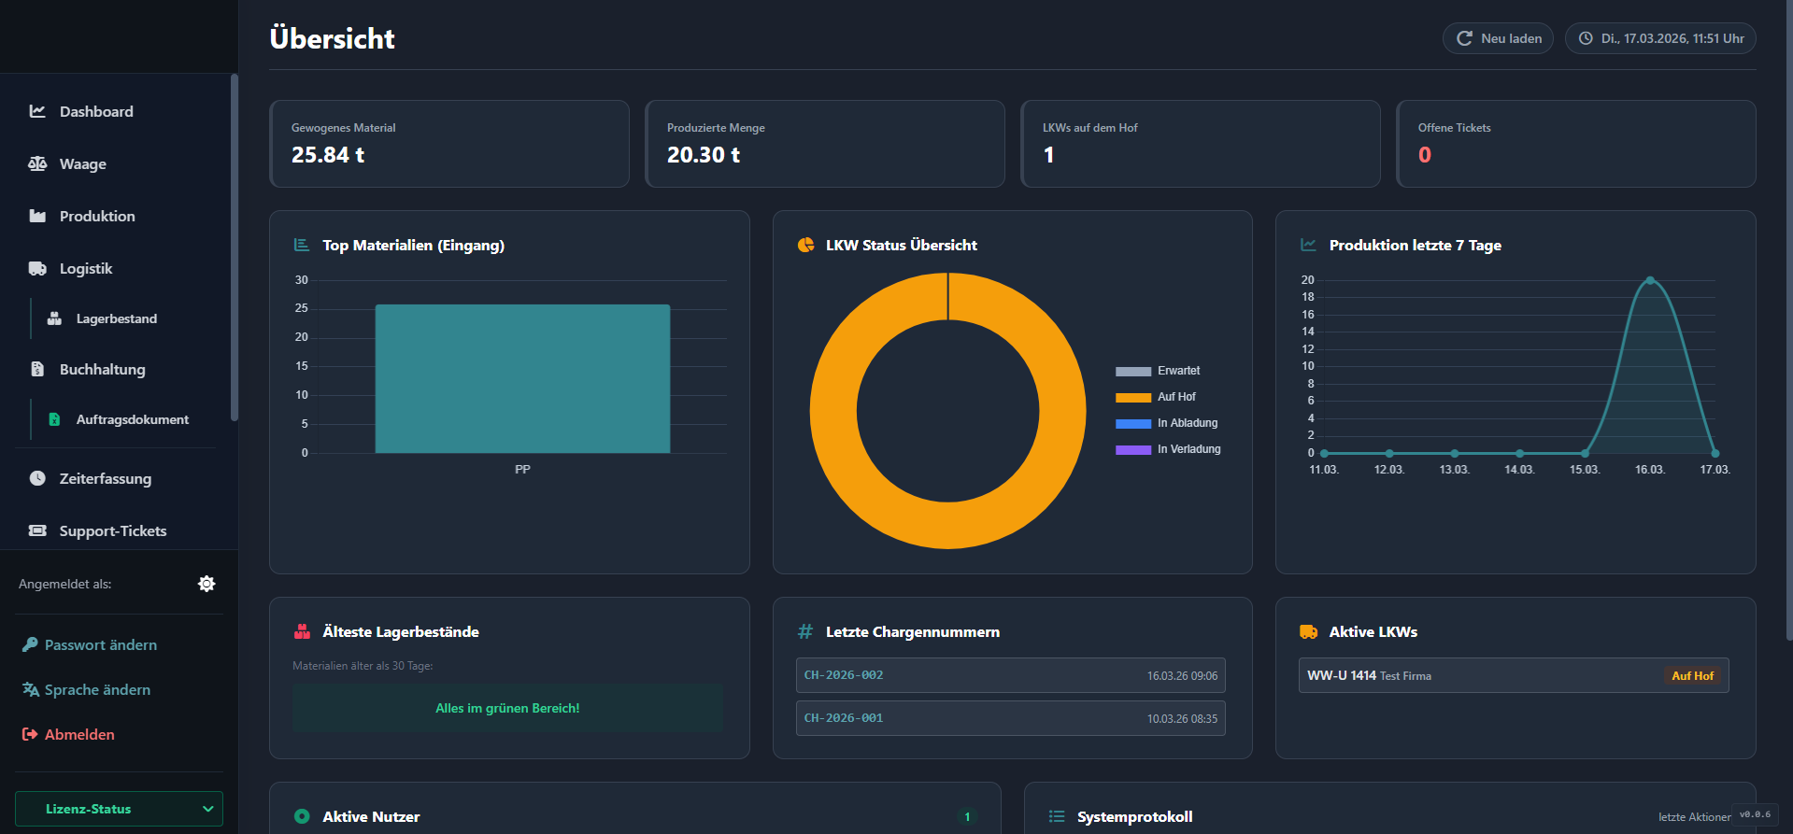Select the Sprache ändern link
The width and height of the screenshot is (1793, 834).
97,690
